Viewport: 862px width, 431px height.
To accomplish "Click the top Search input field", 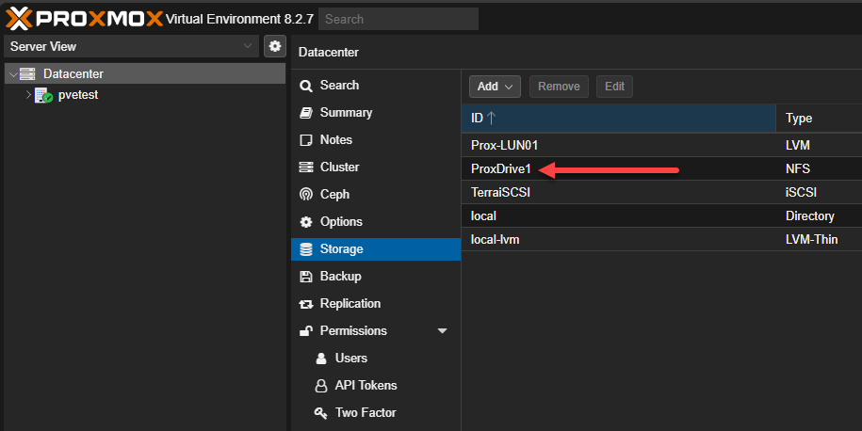I will (x=398, y=19).
